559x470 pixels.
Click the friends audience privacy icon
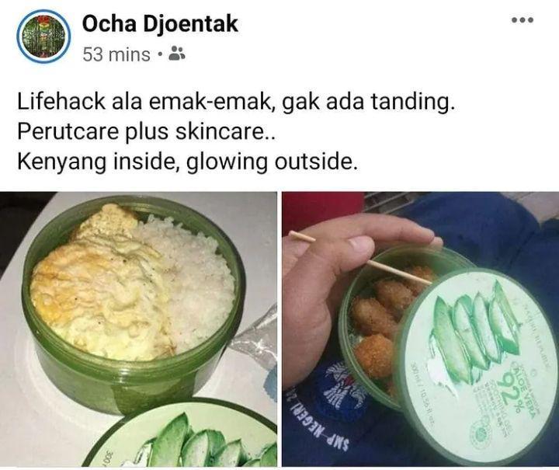[176, 54]
